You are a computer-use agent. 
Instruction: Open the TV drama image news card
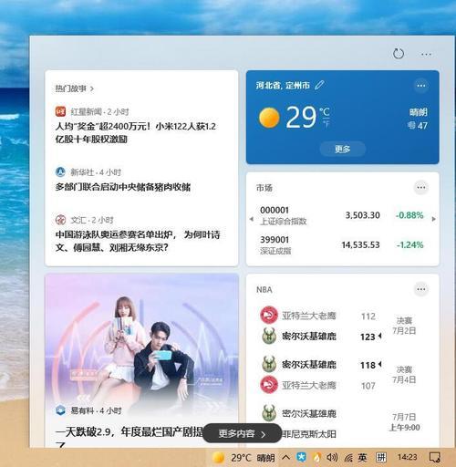coord(141,360)
